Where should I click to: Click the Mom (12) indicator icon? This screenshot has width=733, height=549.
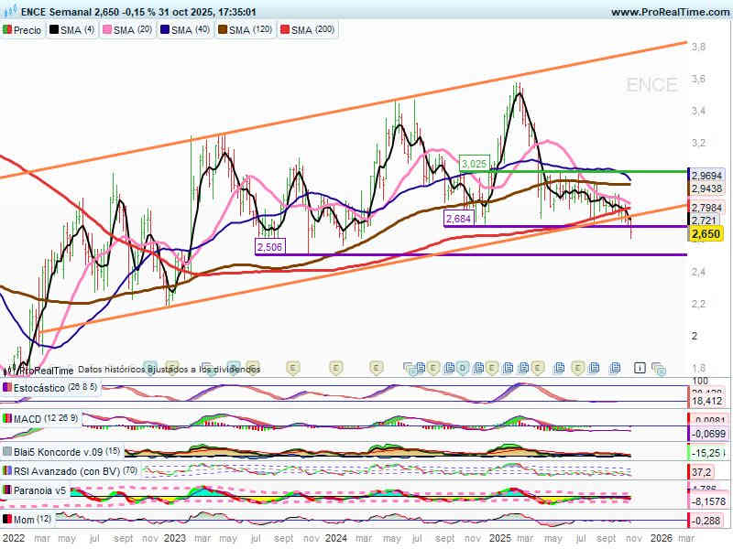pyautogui.click(x=7, y=519)
